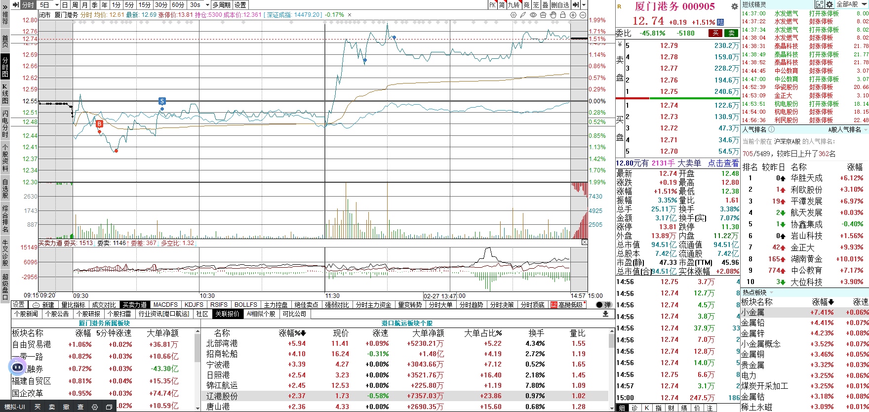Open the A股人气排名 dropdown
This screenshot has width=869, height=412.
click(847, 129)
